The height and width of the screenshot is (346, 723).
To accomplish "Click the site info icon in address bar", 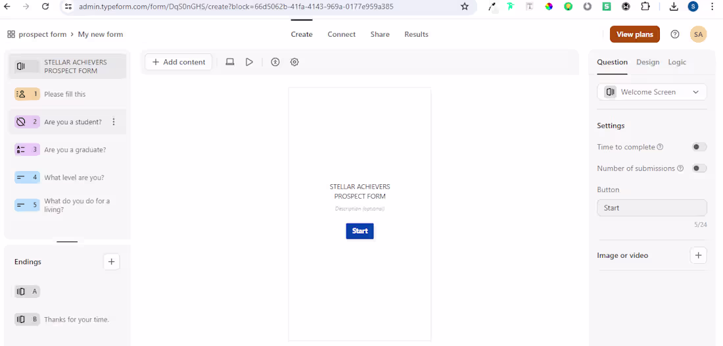I will [68, 7].
